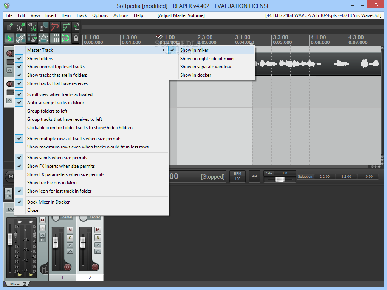387x290 pixels.
Task: Click track 2 input monitor button in mixer
Action: point(98,245)
